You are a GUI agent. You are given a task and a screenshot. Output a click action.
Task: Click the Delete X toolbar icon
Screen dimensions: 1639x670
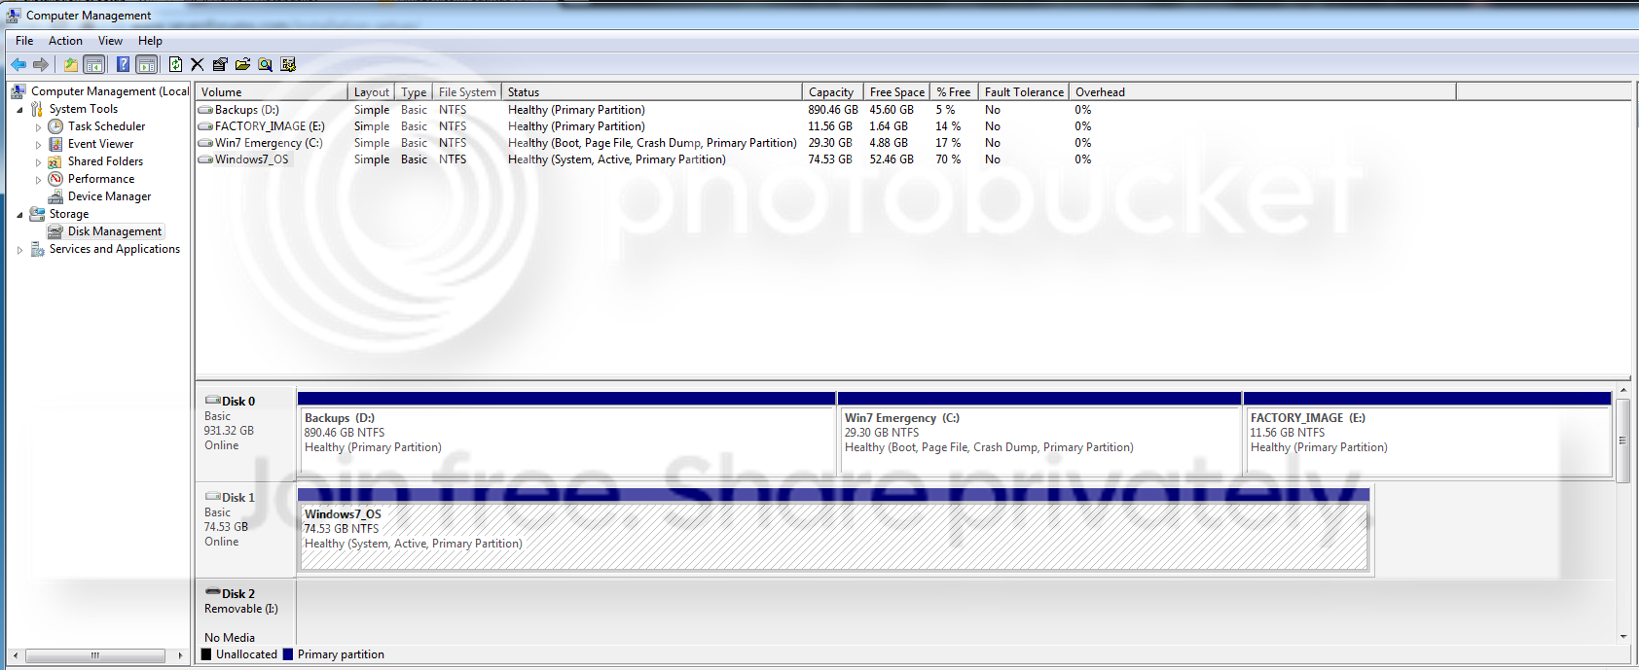click(198, 64)
